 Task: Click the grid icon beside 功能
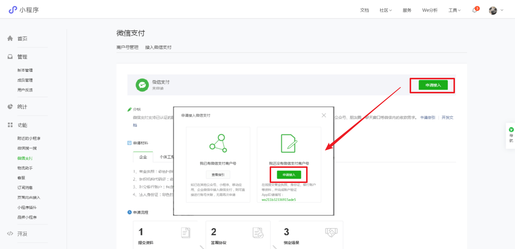[x=10, y=125]
